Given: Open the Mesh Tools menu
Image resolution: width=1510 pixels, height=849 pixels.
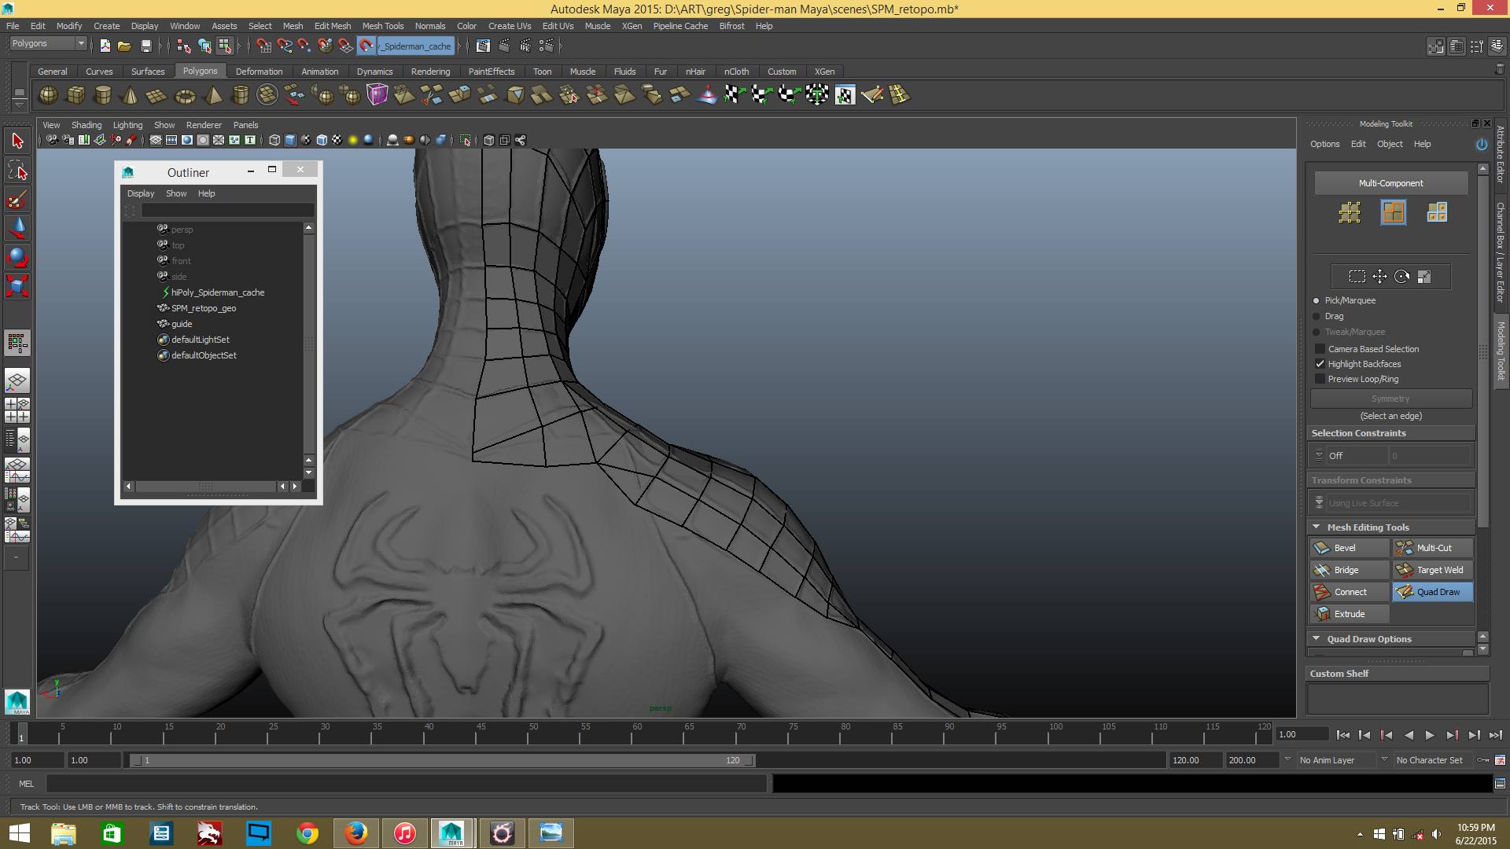Looking at the screenshot, I should [382, 26].
